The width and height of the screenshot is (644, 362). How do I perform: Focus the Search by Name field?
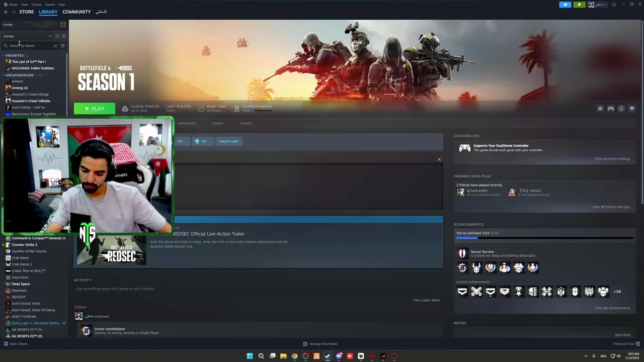point(30,46)
